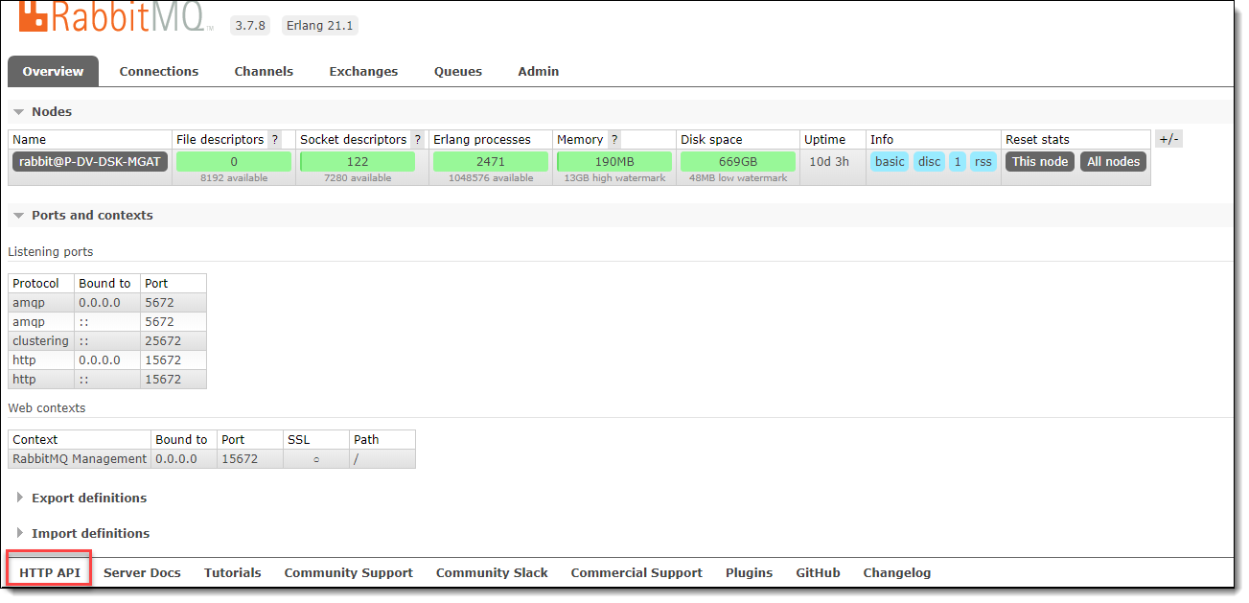
Task: Click the File descriptors help question mark
Action: (x=275, y=140)
